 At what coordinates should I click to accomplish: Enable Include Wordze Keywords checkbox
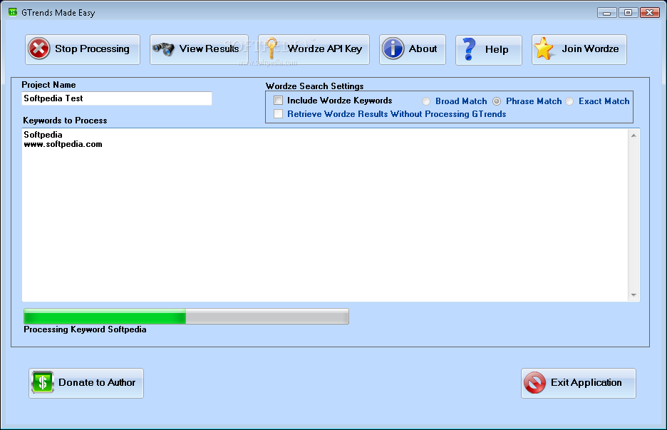point(278,101)
